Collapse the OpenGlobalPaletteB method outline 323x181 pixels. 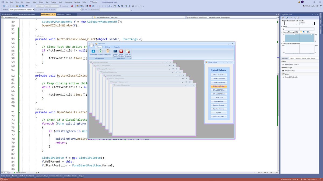tap(20, 112)
